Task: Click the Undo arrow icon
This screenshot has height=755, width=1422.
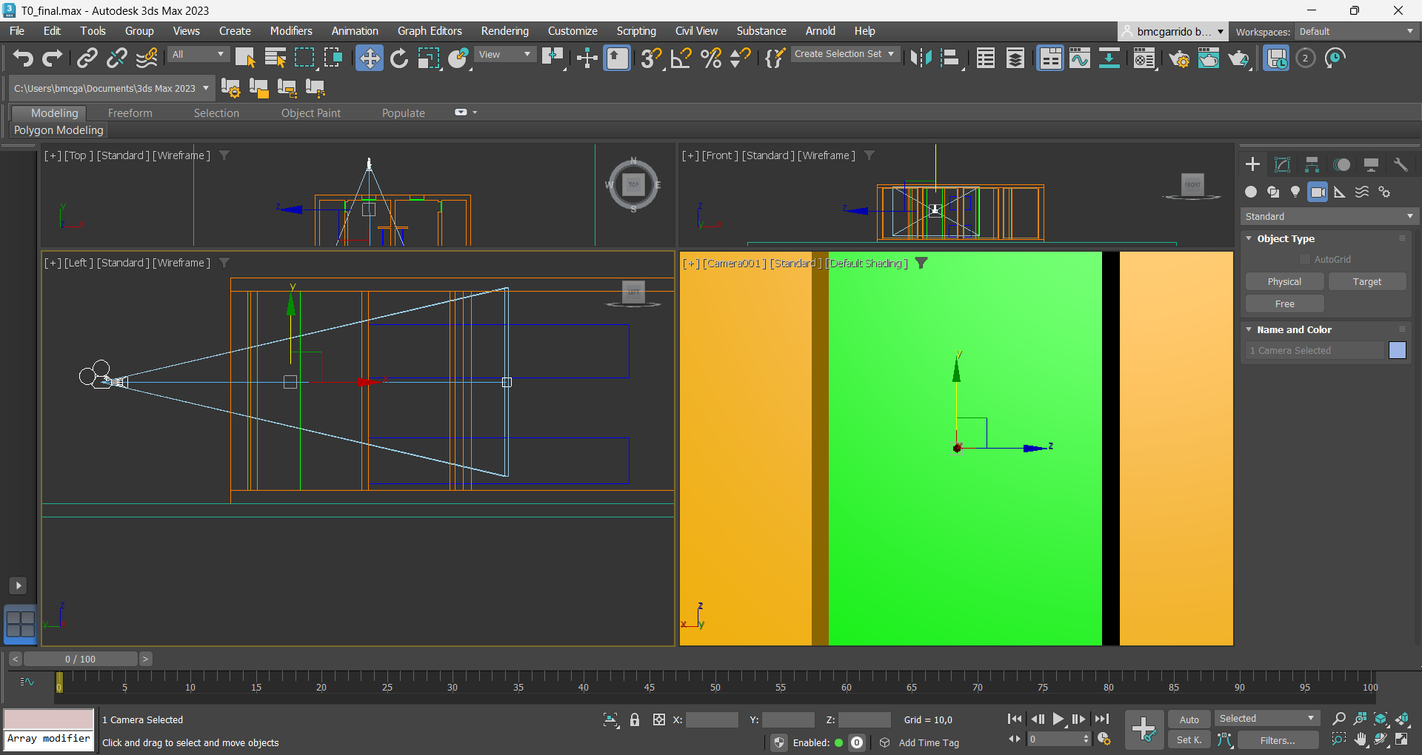Action: coord(23,58)
